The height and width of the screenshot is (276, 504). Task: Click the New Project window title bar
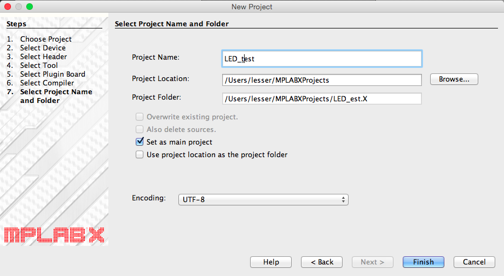click(252, 7)
